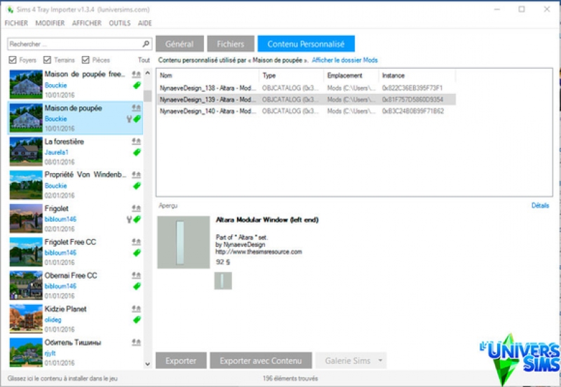Image resolution: width=561 pixels, height=387 pixels.
Task: Open the FICHIER menu
Action: pyautogui.click(x=16, y=23)
